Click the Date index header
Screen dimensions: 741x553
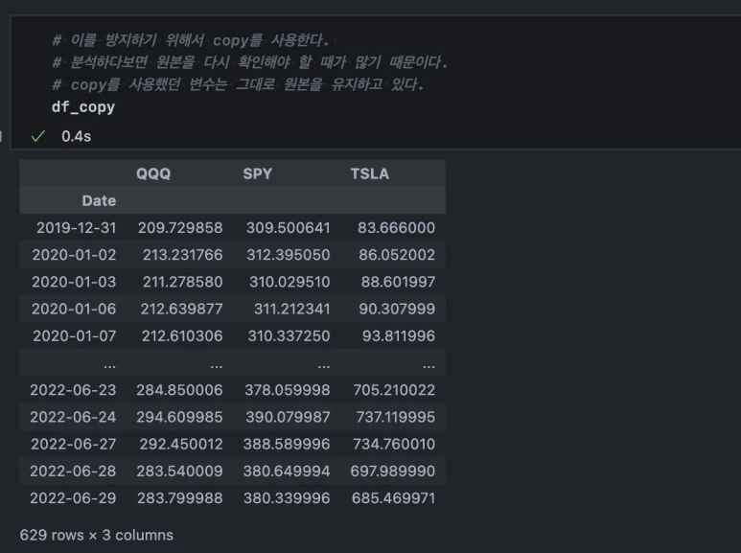[x=99, y=200]
